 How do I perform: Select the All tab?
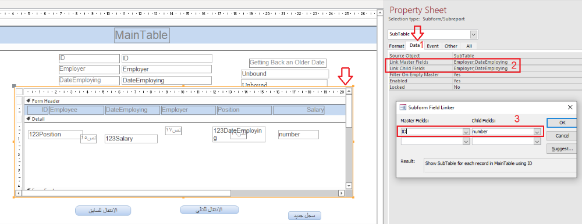(x=469, y=46)
